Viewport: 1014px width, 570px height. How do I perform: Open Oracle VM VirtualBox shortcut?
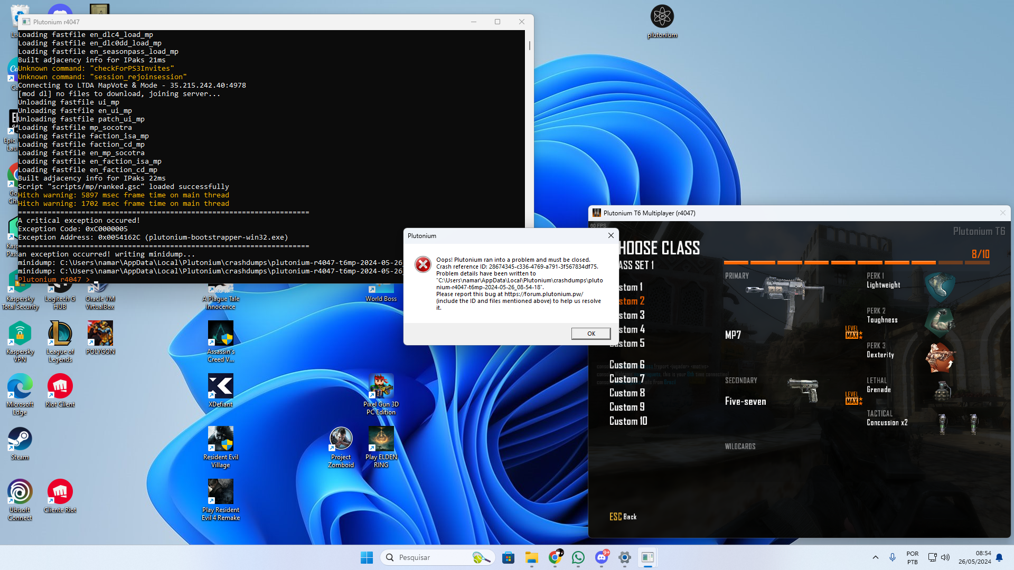[x=100, y=297]
